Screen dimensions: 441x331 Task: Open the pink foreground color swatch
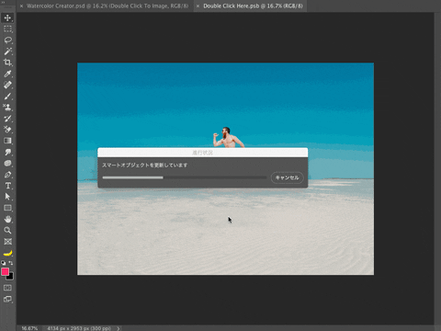point(5,271)
